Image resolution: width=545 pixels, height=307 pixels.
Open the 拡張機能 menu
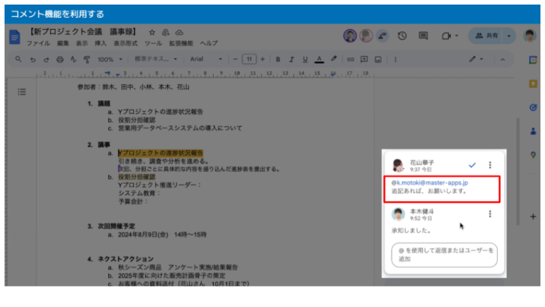181,44
